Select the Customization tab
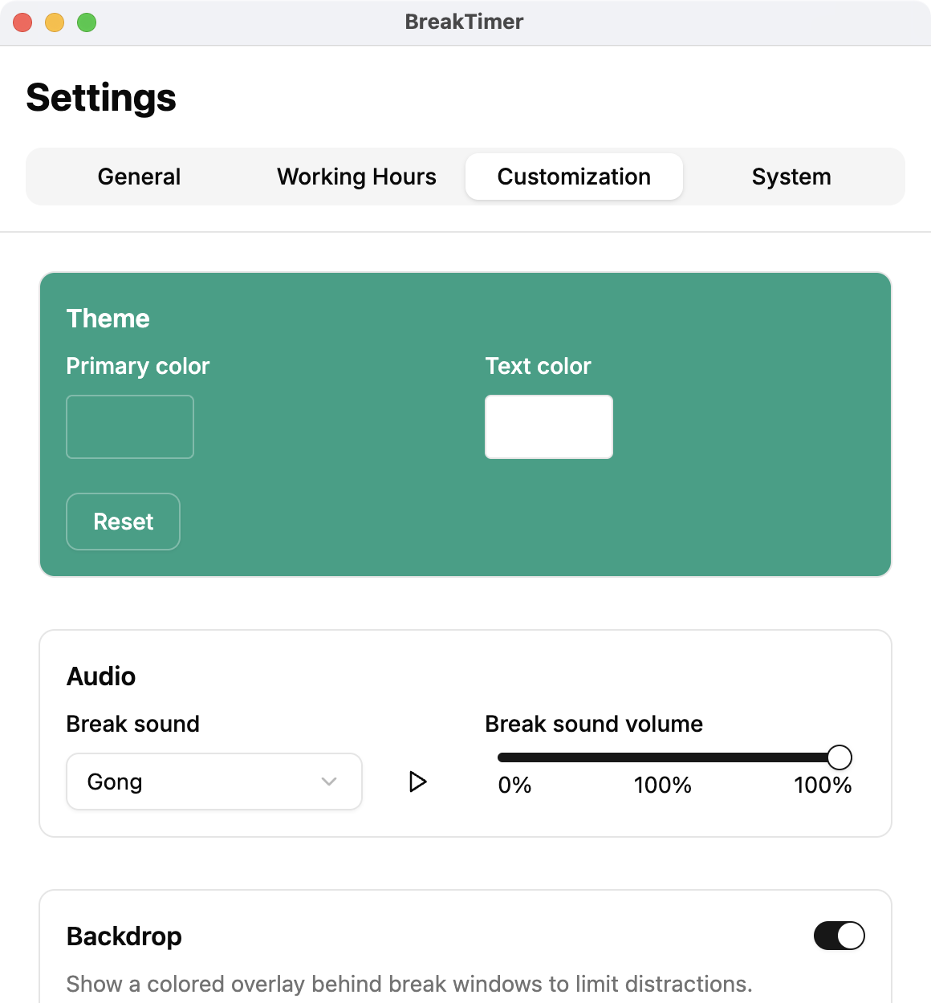The height and width of the screenshot is (1003, 931). pos(574,177)
